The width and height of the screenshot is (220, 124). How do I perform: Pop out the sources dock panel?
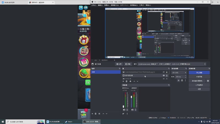click(x=169, y=68)
